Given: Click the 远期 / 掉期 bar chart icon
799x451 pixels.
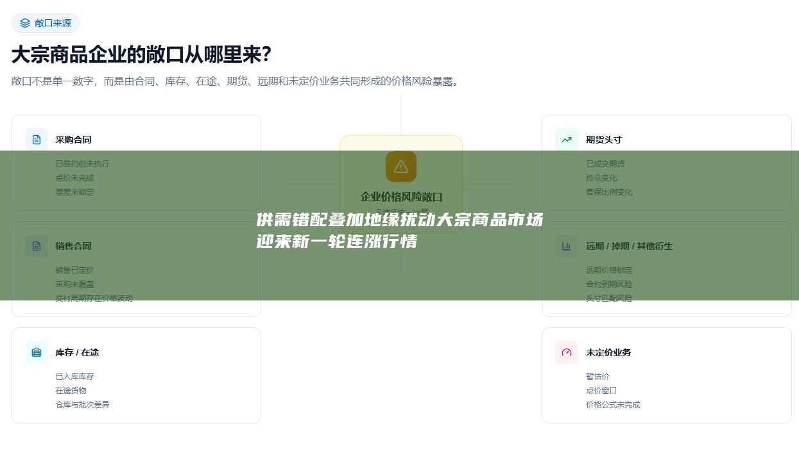Looking at the screenshot, I should (x=567, y=246).
